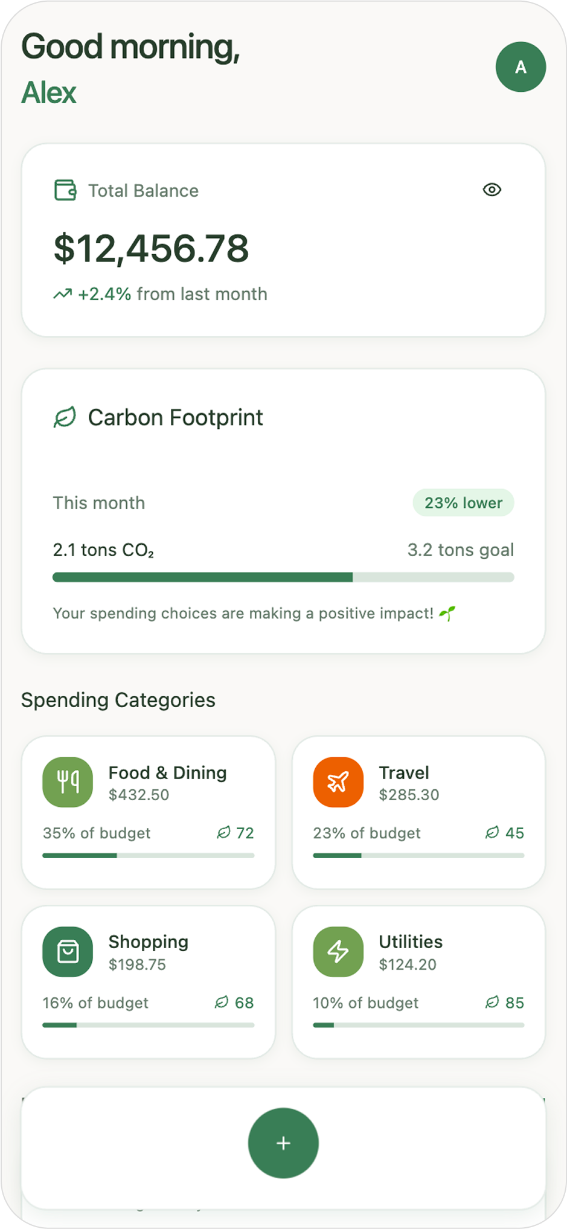Viewport: 567px width, 1229px height.
Task: Click the leaf icon next to Carbon Footprint
Action: coord(65,417)
